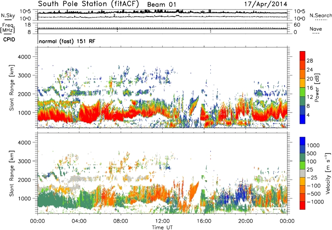The width and height of the screenshot is (332, 230).
Task: Pick the gray -25 to 25 velocity segment
Action: 303,173
